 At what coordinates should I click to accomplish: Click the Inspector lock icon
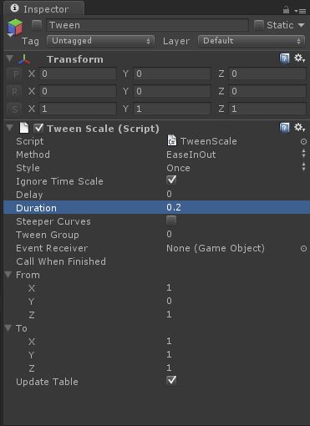286,10
